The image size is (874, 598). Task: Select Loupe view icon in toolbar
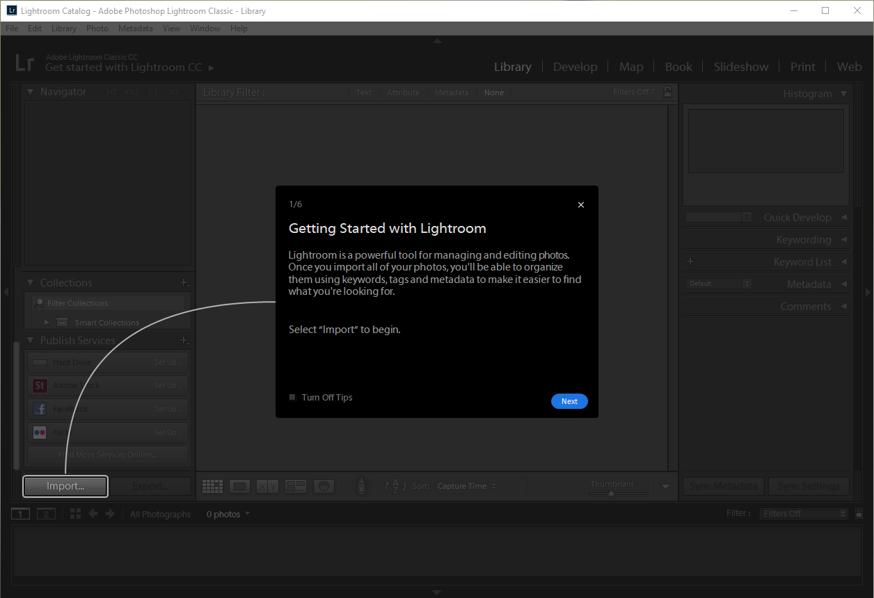(x=240, y=487)
